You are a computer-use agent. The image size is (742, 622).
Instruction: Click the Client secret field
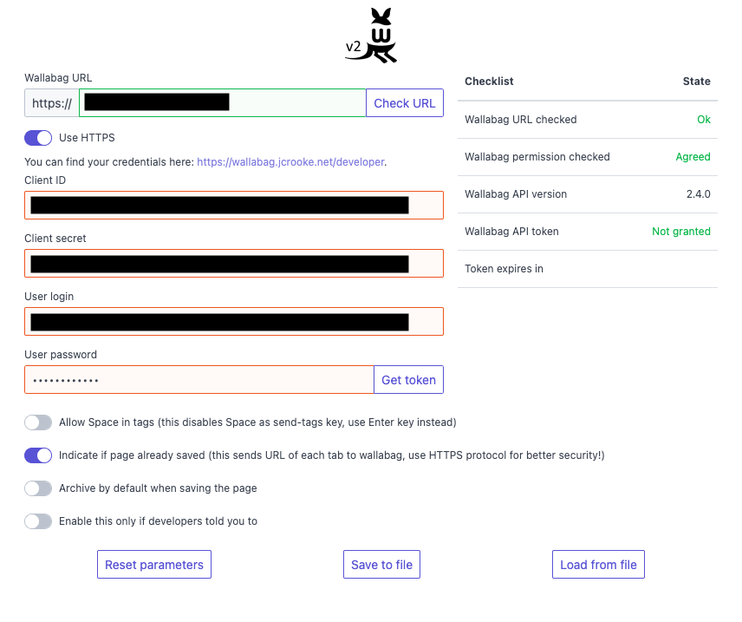point(233,263)
